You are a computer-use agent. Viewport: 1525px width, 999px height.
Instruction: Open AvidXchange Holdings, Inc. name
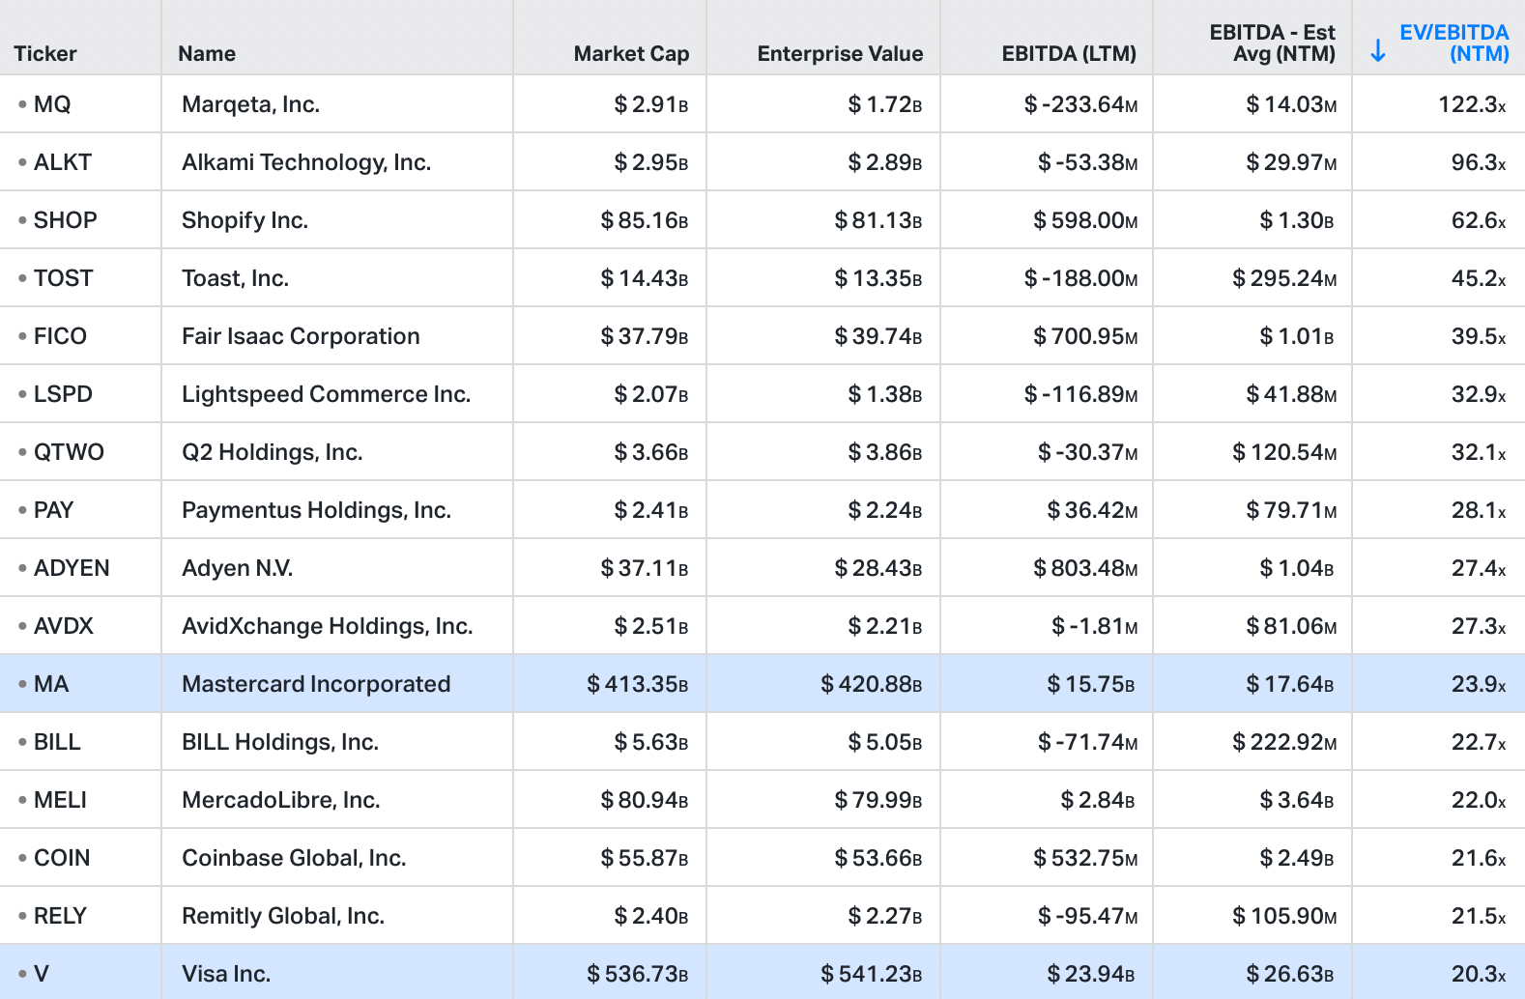click(327, 626)
